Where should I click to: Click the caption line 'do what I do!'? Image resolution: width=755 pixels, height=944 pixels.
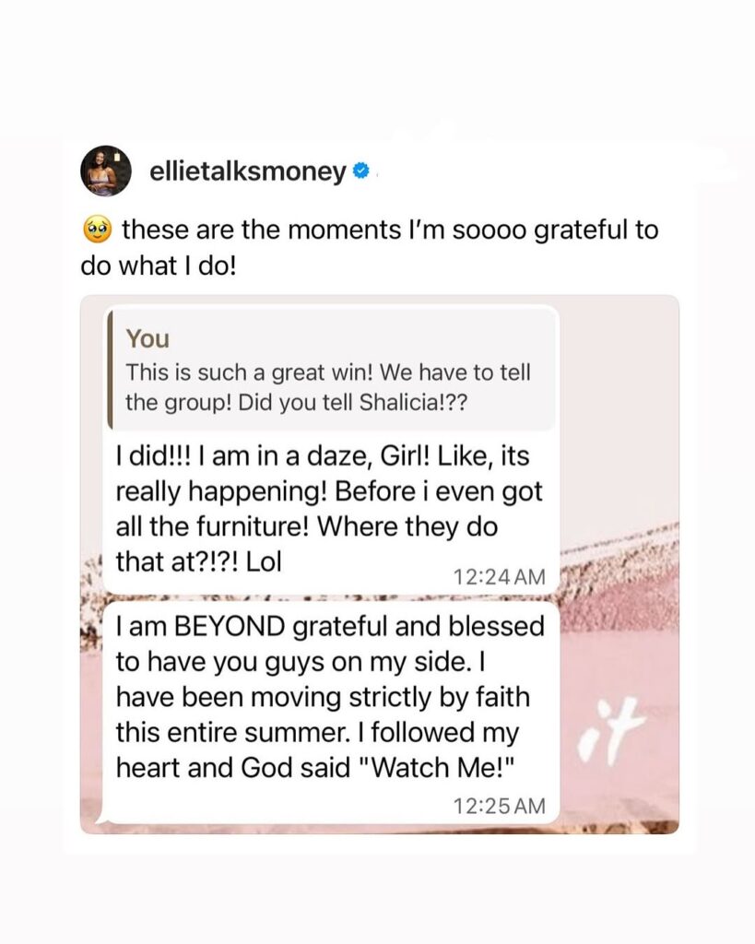click(x=159, y=265)
